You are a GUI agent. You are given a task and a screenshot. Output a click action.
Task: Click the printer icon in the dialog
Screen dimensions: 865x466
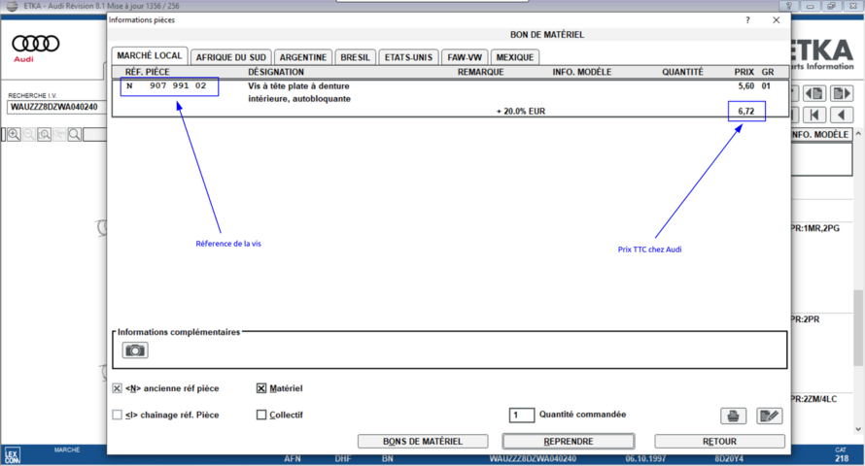click(733, 416)
